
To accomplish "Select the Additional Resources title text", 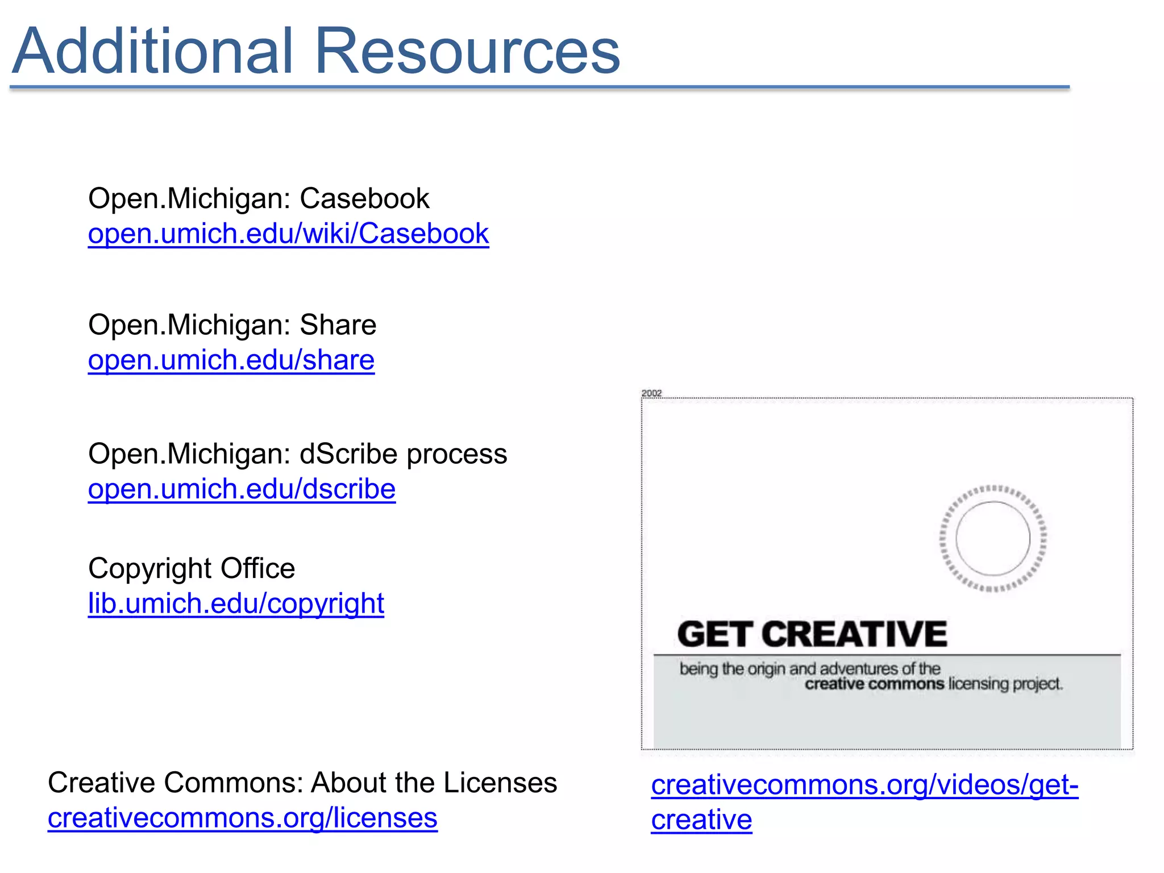I will tap(316, 51).
